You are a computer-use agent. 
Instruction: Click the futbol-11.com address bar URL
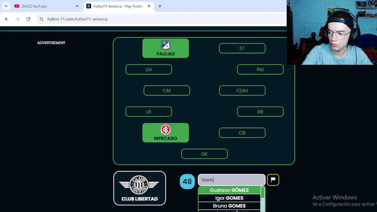coord(77,19)
